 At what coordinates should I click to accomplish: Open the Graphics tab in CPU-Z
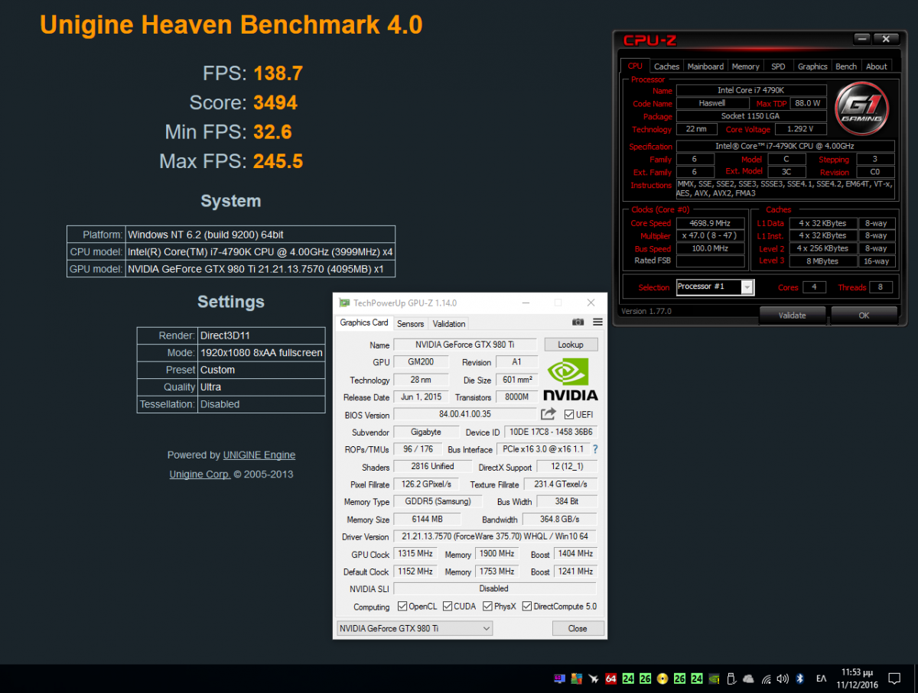click(812, 66)
